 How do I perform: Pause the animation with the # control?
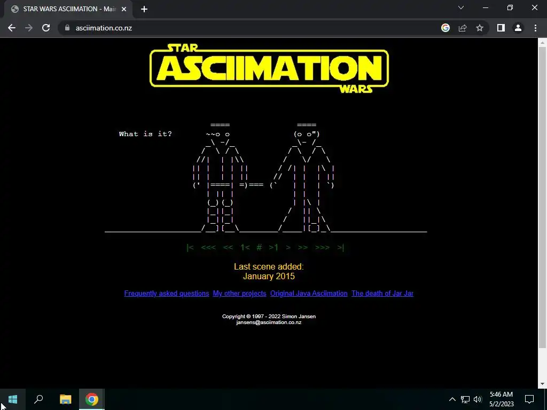tap(259, 248)
